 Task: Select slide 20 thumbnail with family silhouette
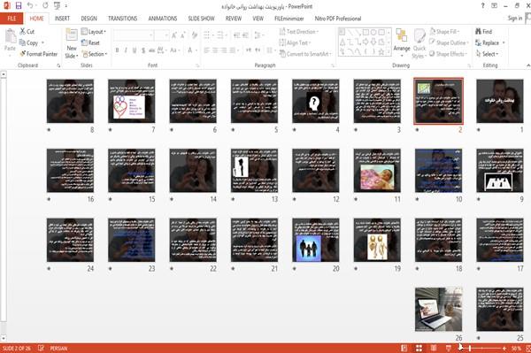(316, 240)
